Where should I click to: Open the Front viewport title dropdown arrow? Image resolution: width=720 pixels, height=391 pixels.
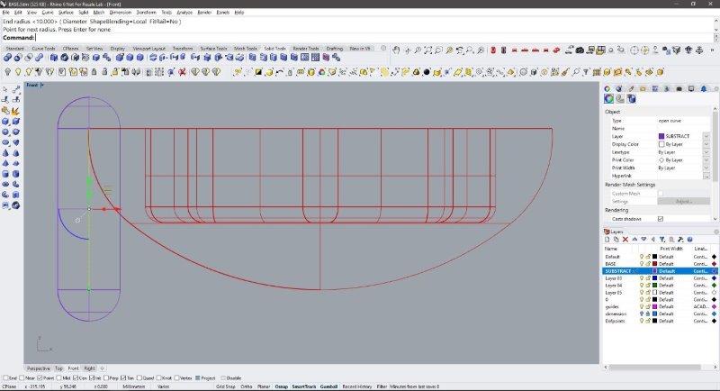(42, 85)
